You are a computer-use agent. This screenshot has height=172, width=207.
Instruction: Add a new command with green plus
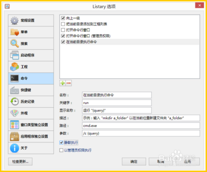(63, 83)
